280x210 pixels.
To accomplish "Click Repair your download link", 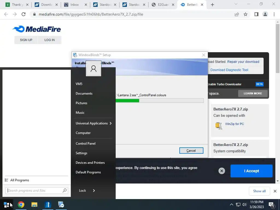I will click(243, 62).
